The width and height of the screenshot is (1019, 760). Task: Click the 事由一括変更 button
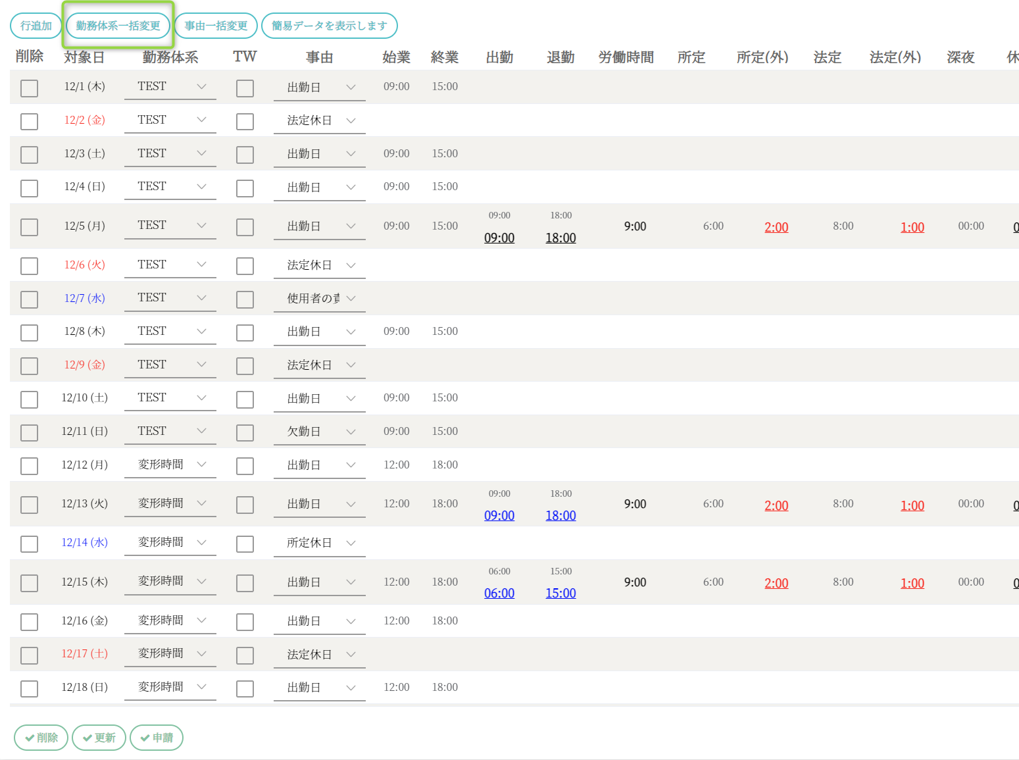pos(216,26)
